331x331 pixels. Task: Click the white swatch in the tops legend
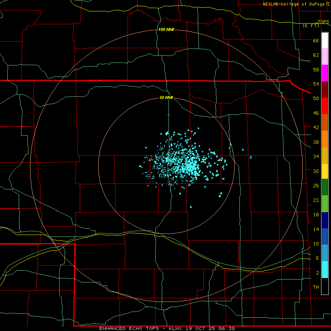click(x=325, y=40)
